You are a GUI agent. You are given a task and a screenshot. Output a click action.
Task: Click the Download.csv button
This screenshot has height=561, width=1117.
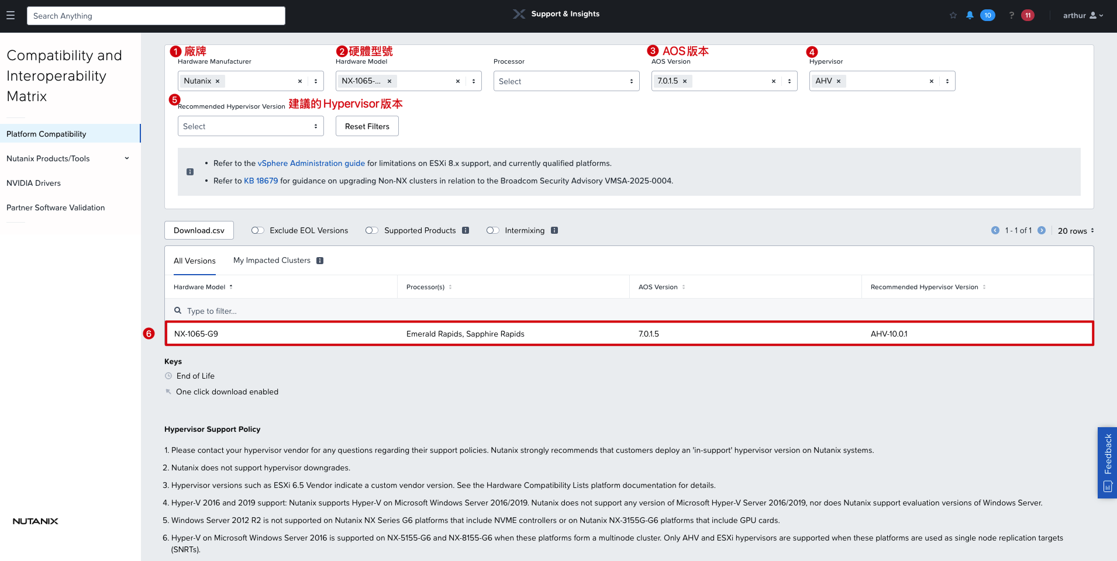199,230
